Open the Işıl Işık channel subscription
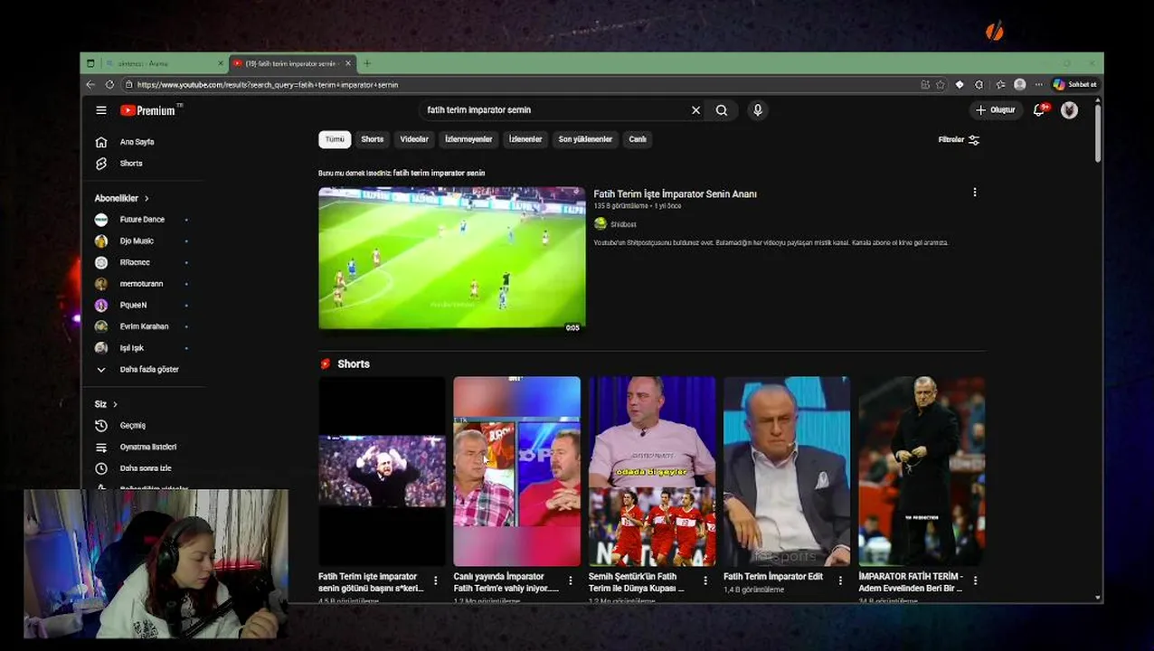 (132, 348)
